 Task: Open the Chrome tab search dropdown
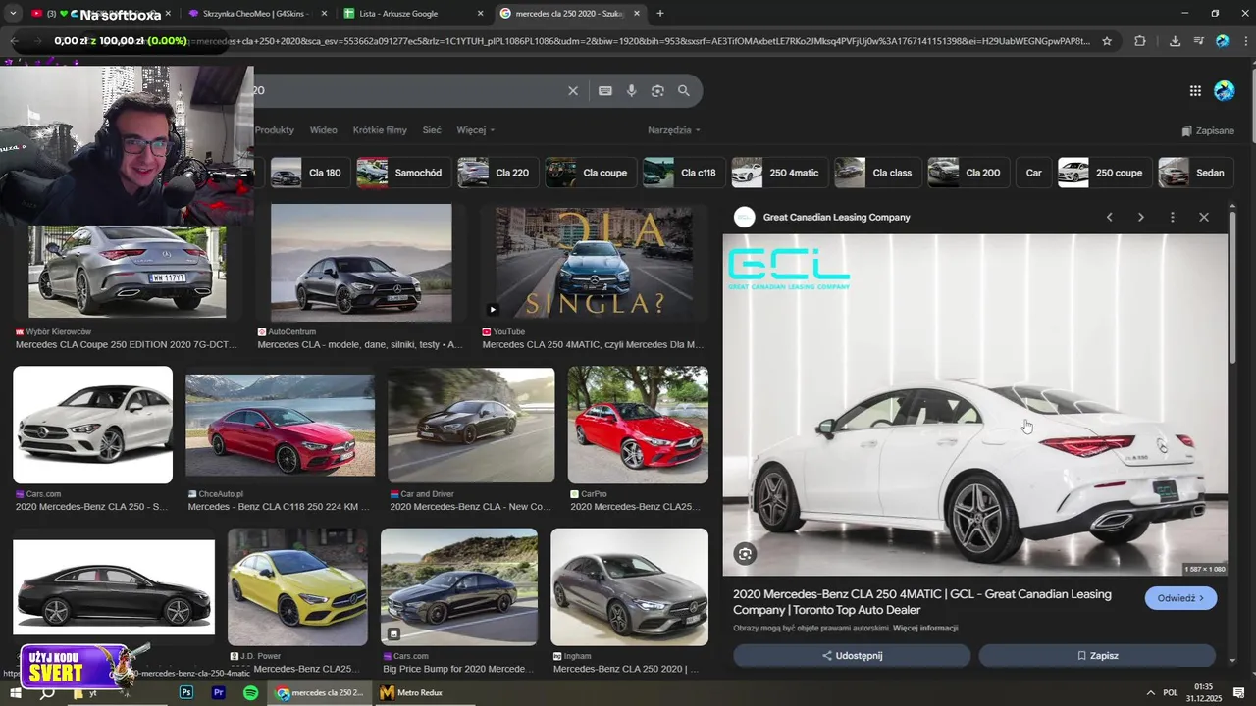[13, 13]
